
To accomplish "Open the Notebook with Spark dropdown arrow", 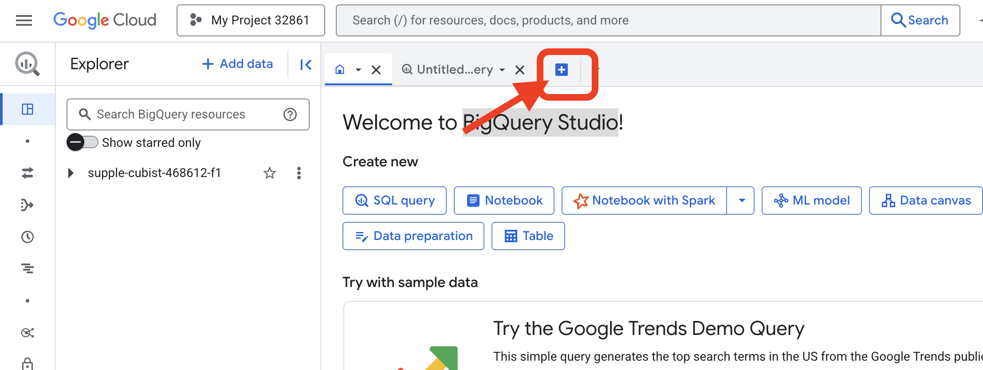I will (x=741, y=200).
